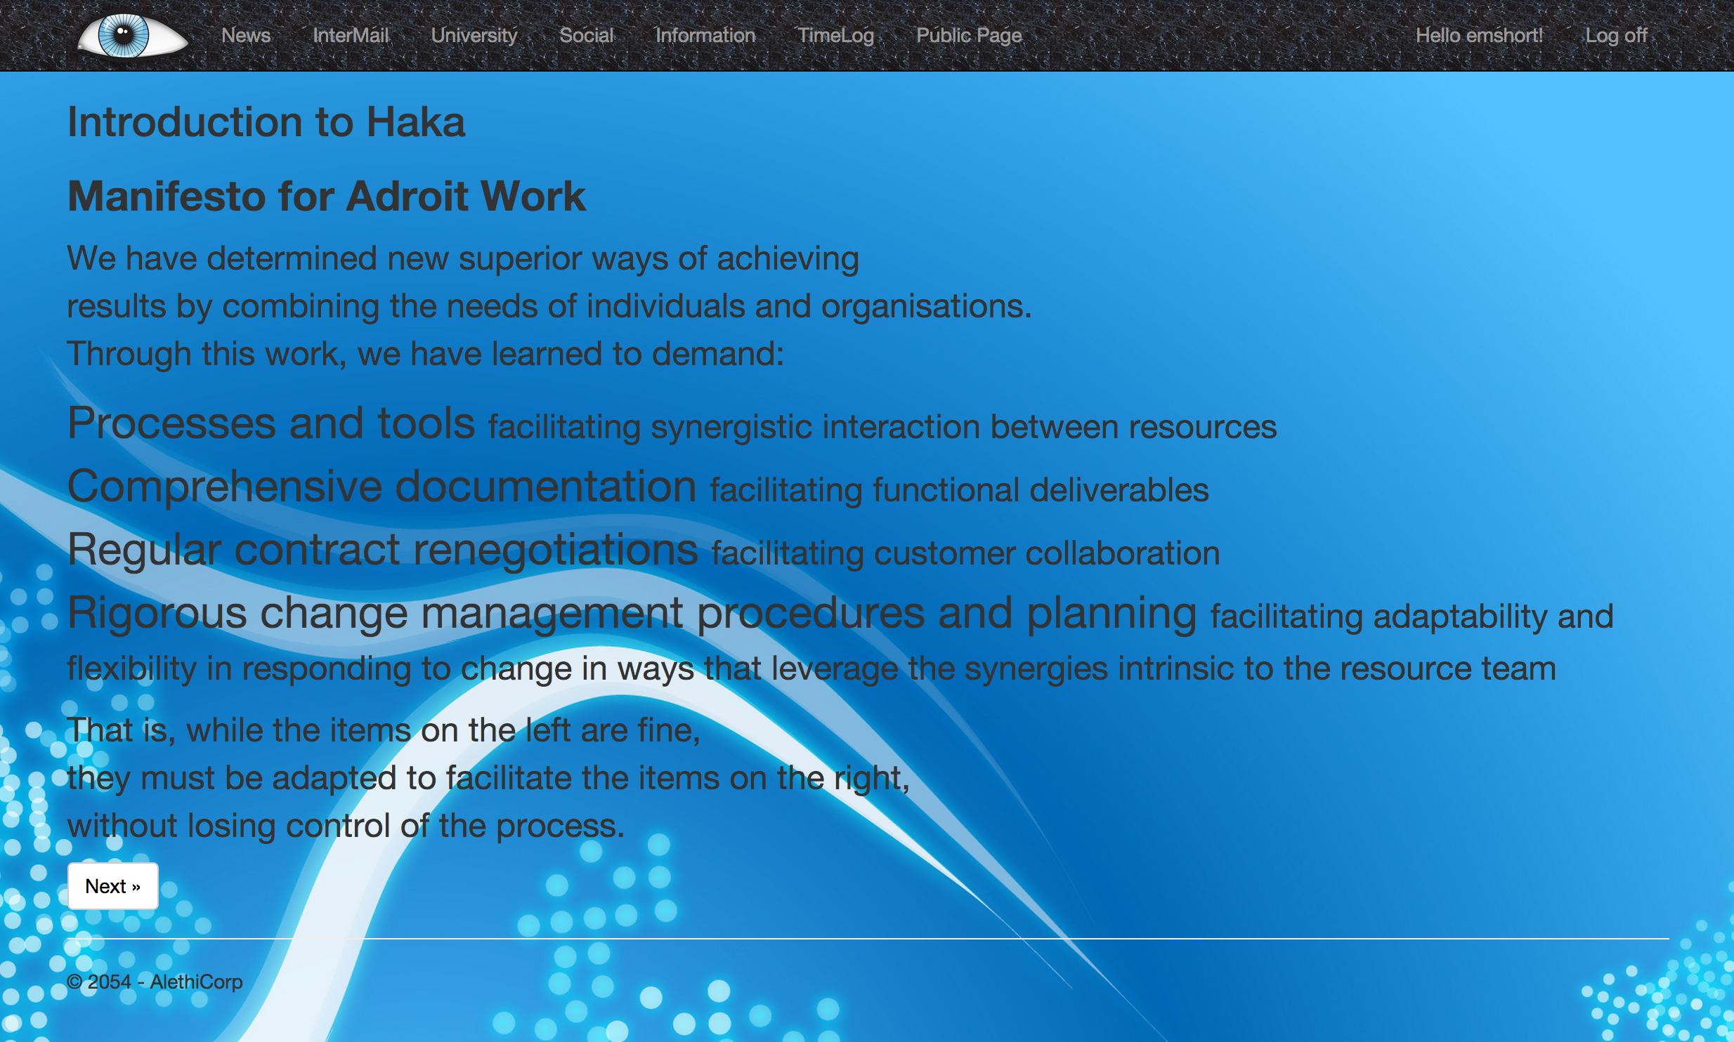
Task: Click the © 2054 - AlethiCorp footer
Action: [x=155, y=982]
